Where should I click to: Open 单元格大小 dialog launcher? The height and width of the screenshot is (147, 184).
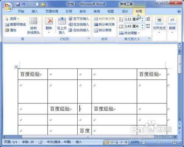click(x=149, y=38)
